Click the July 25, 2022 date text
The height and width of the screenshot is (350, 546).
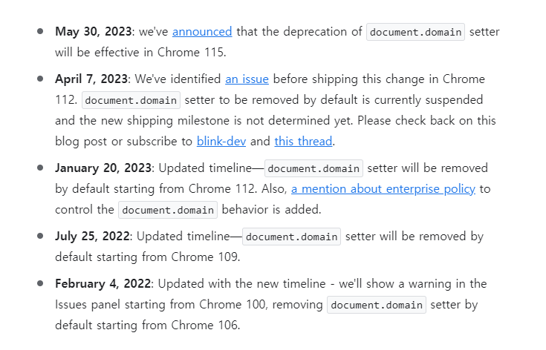coord(92,237)
